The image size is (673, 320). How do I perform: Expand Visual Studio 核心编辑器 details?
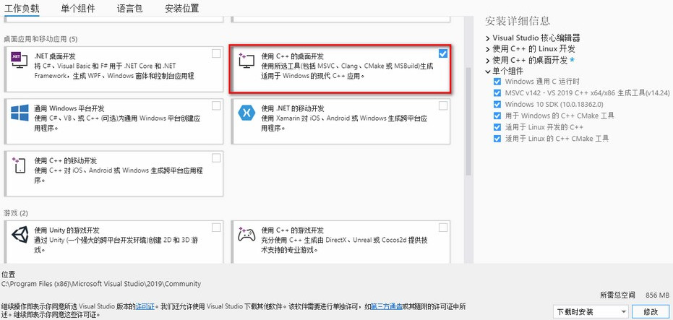click(488, 38)
